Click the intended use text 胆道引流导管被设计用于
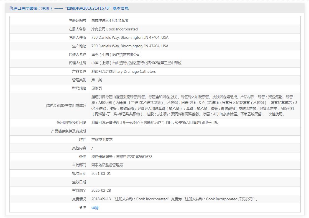Screen dimensions: 309x218 [x=155, y=123]
